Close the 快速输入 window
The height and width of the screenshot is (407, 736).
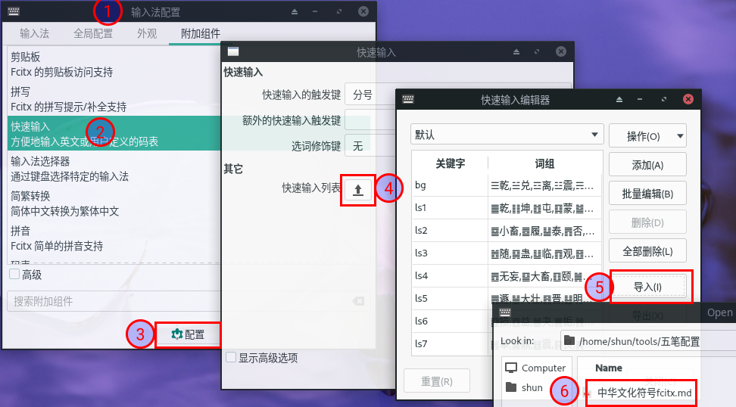[561, 51]
